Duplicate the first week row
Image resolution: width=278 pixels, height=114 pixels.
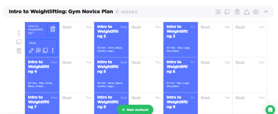[x=19, y=42]
